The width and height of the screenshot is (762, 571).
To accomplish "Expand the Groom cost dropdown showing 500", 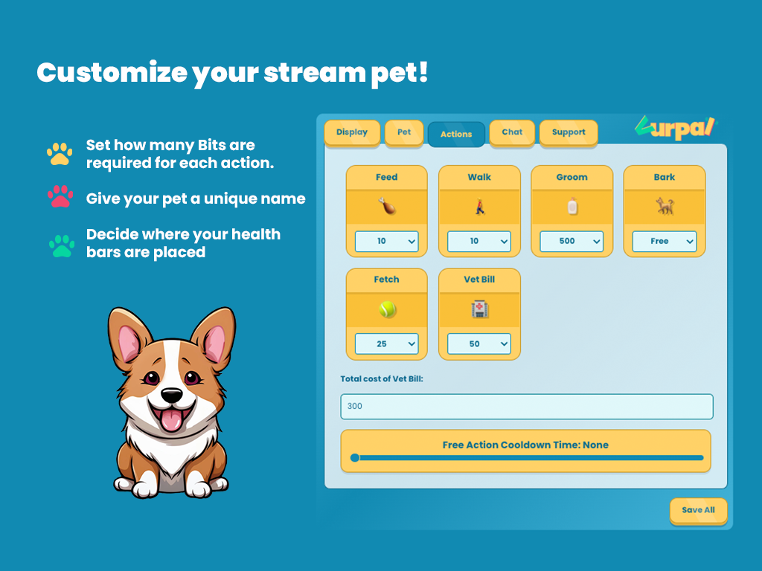I will click(571, 242).
